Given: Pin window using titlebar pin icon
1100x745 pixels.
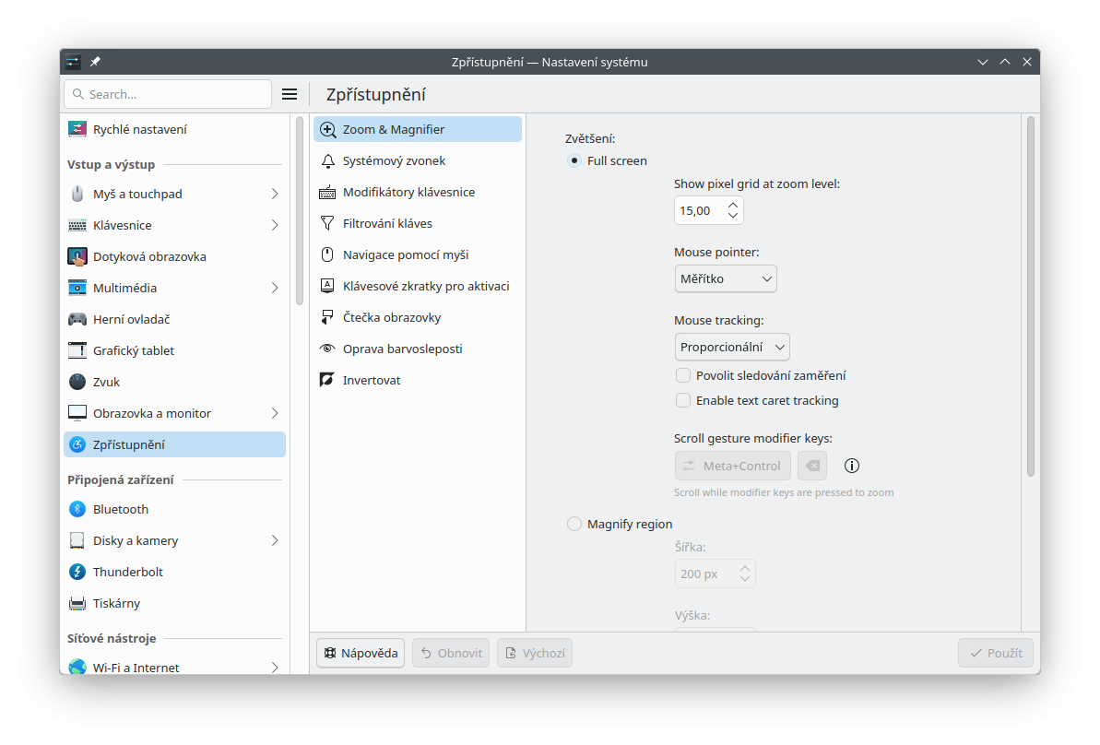Looking at the screenshot, I should pyautogui.click(x=95, y=62).
